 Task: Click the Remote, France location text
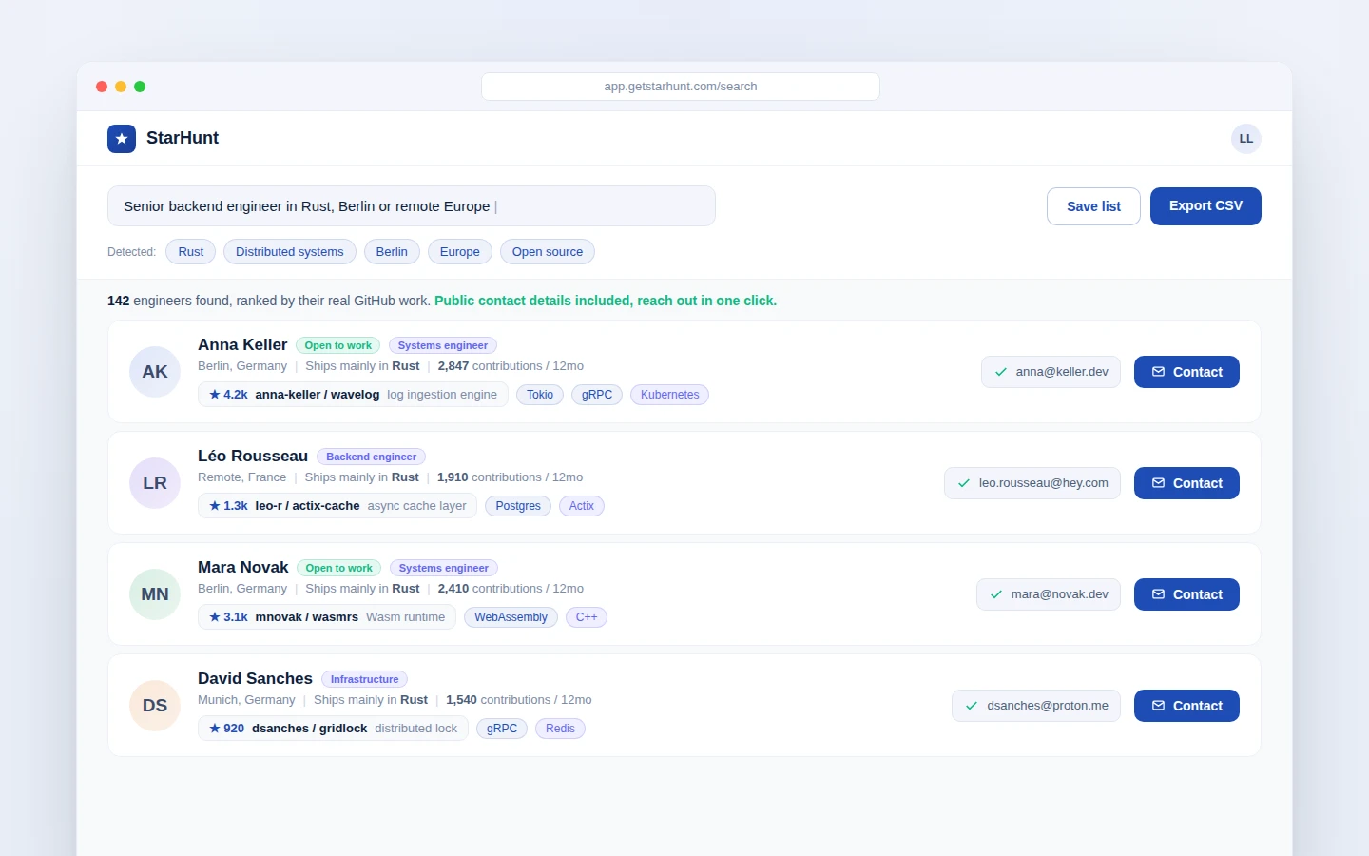point(241,478)
